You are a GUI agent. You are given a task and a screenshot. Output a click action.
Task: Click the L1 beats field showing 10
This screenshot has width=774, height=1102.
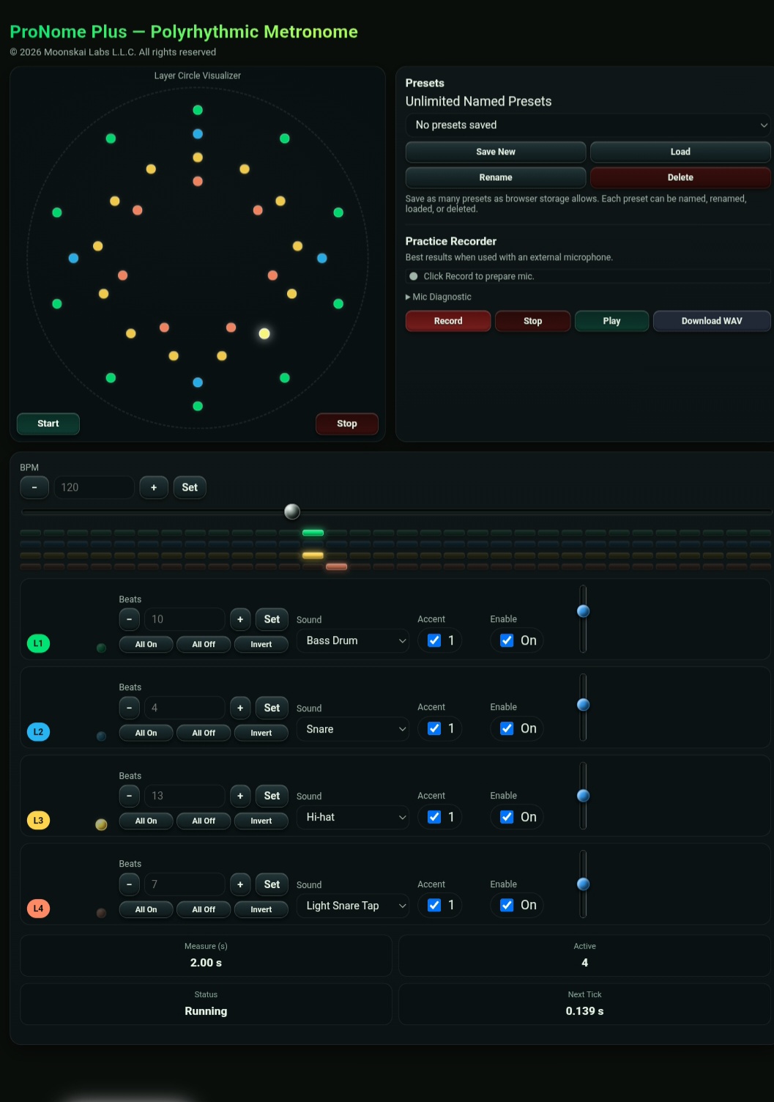click(x=185, y=619)
